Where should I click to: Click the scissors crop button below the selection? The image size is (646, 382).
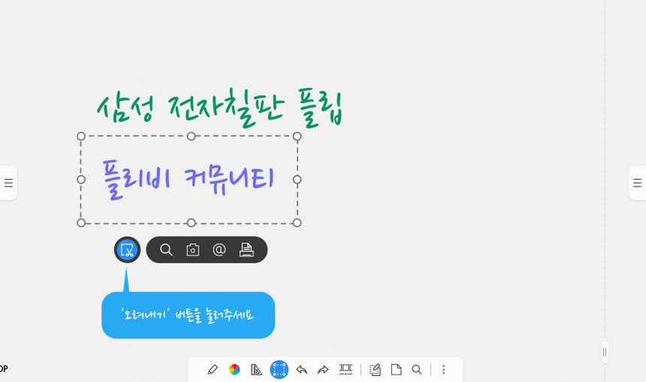pos(127,250)
